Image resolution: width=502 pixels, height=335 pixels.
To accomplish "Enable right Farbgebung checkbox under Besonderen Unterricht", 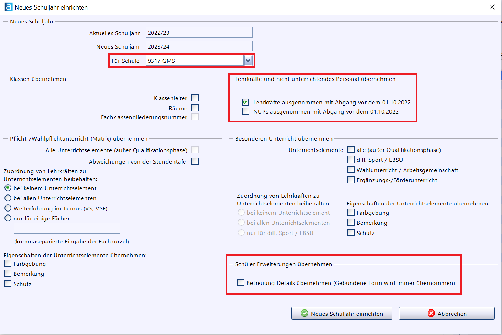I will pos(351,212).
